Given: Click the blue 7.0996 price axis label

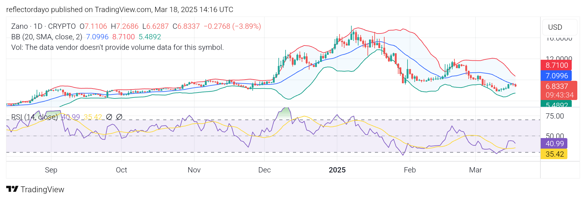Looking at the screenshot, I should click(x=556, y=76).
